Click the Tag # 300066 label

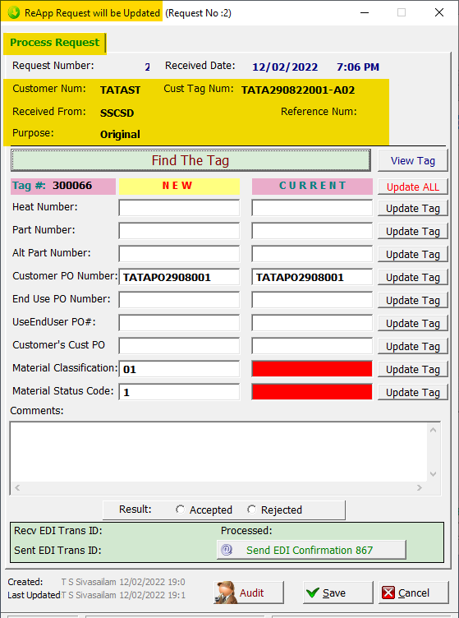click(x=63, y=186)
